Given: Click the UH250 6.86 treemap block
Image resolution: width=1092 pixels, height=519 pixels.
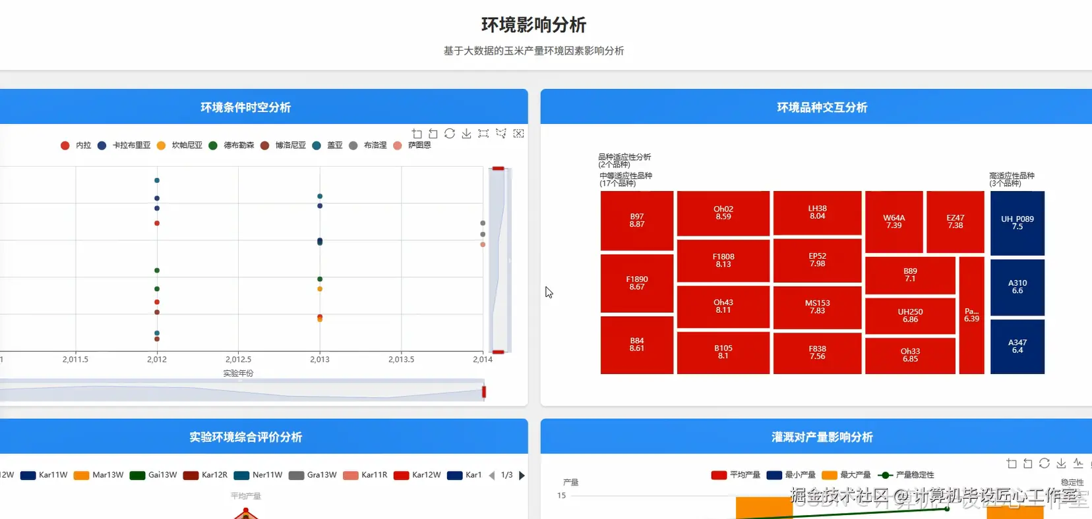Looking at the screenshot, I should (910, 316).
